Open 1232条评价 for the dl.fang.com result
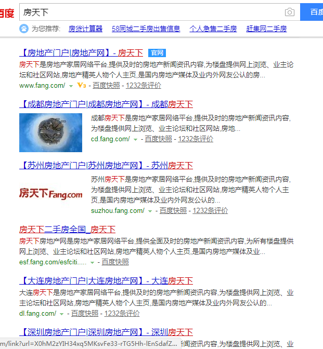Screen dimensions: 323x349 [x=122, y=313]
